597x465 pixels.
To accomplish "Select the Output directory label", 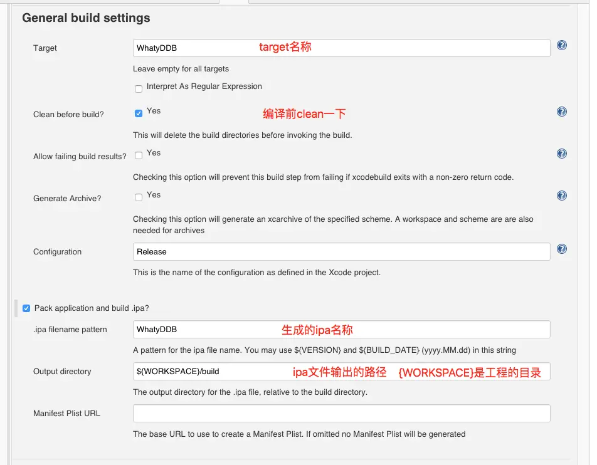I will pos(62,372).
